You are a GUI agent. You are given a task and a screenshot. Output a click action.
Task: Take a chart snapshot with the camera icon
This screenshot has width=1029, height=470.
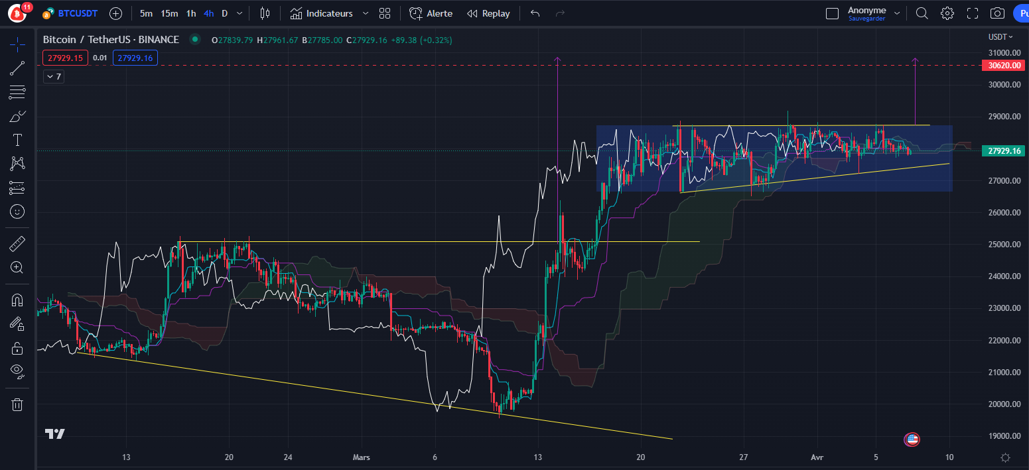pos(997,13)
